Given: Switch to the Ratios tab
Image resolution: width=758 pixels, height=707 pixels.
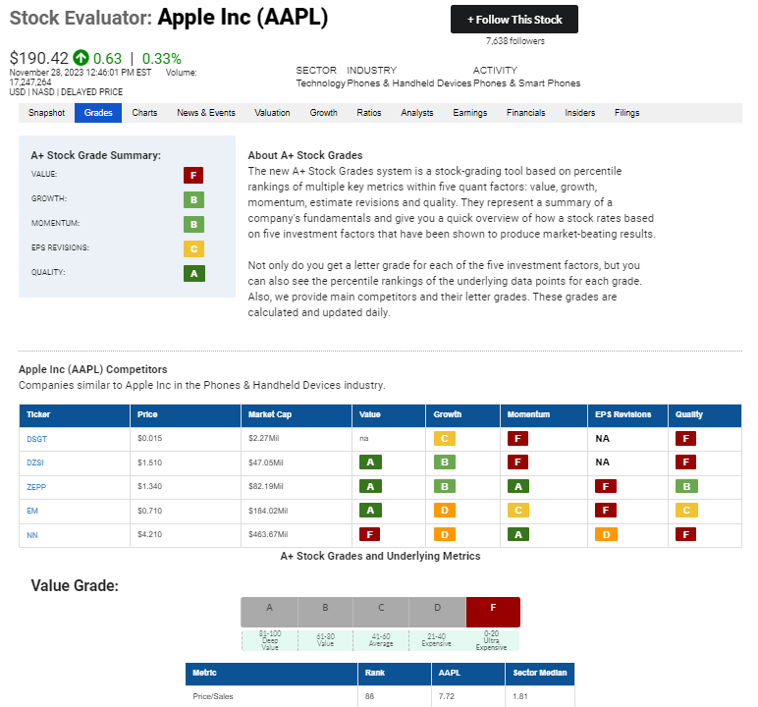Looking at the screenshot, I should point(369,113).
